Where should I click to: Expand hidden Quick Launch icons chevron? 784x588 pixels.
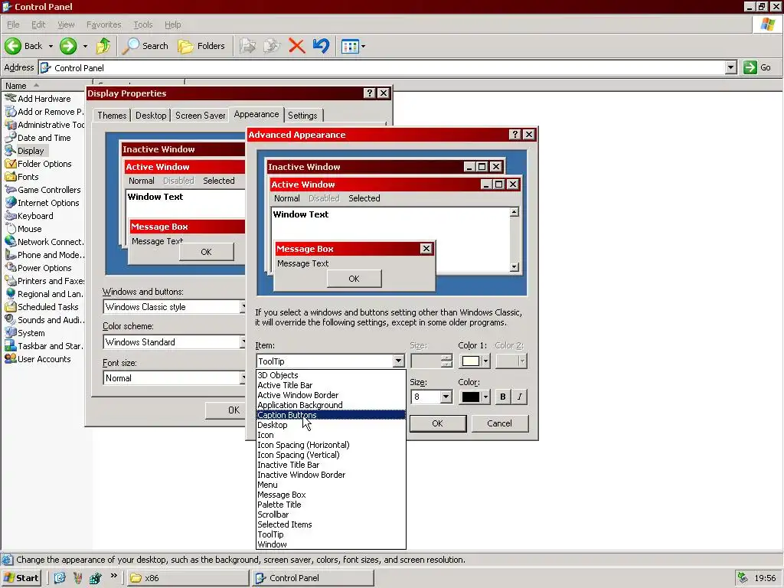114,576
